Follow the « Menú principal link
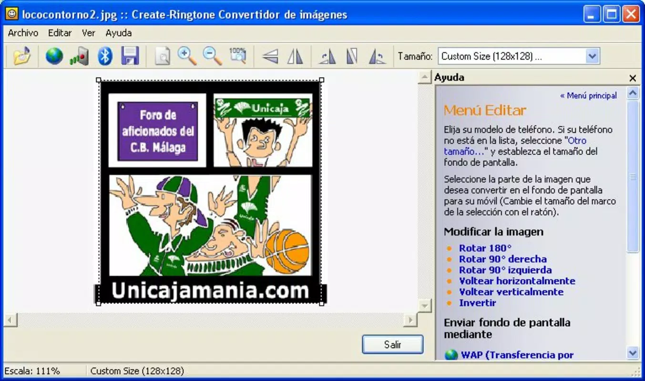This screenshot has height=381, width=645. 588,96
